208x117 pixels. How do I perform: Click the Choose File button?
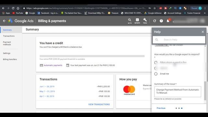point(162,45)
